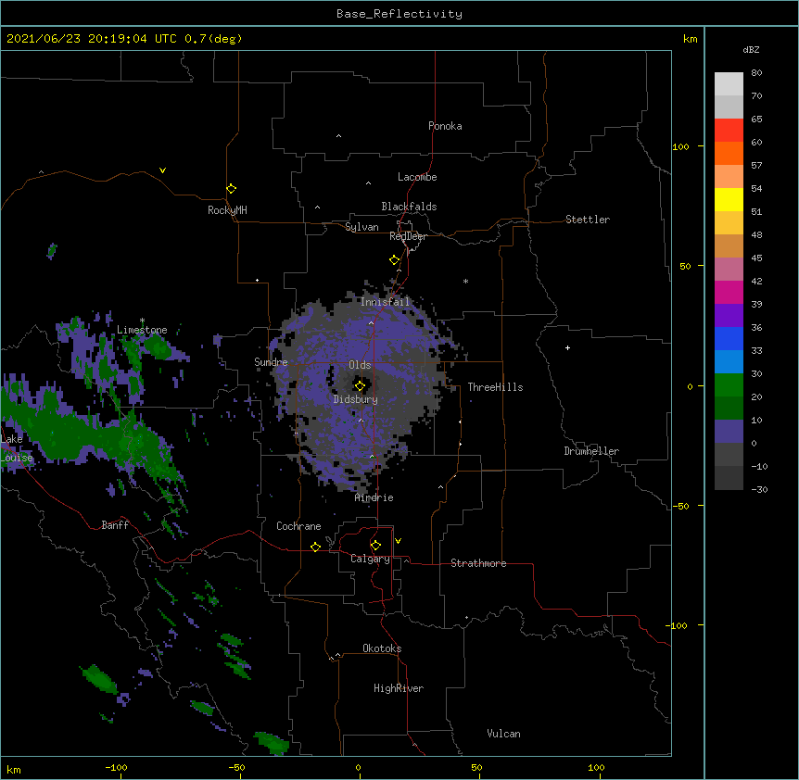Click the RedDeer city label
Image resolution: width=799 pixels, height=780 pixels.
pyautogui.click(x=408, y=236)
